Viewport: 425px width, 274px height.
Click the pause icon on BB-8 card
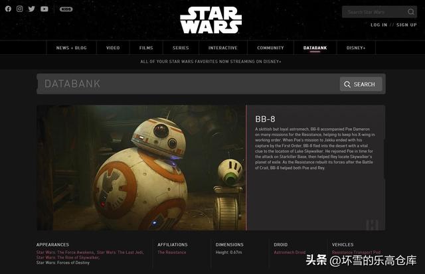372,225
